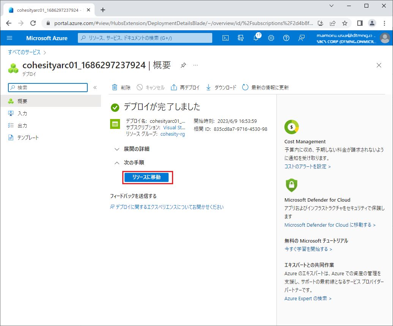The width and height of the screenshot is (393, 326).
Task: Open the more options ellipsis beside the title
Action: point(196,65)
